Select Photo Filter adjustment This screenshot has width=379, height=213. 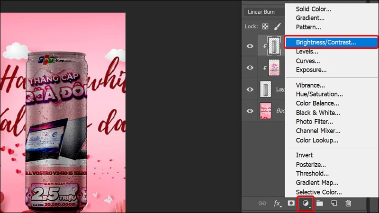[x=314, y=122]
